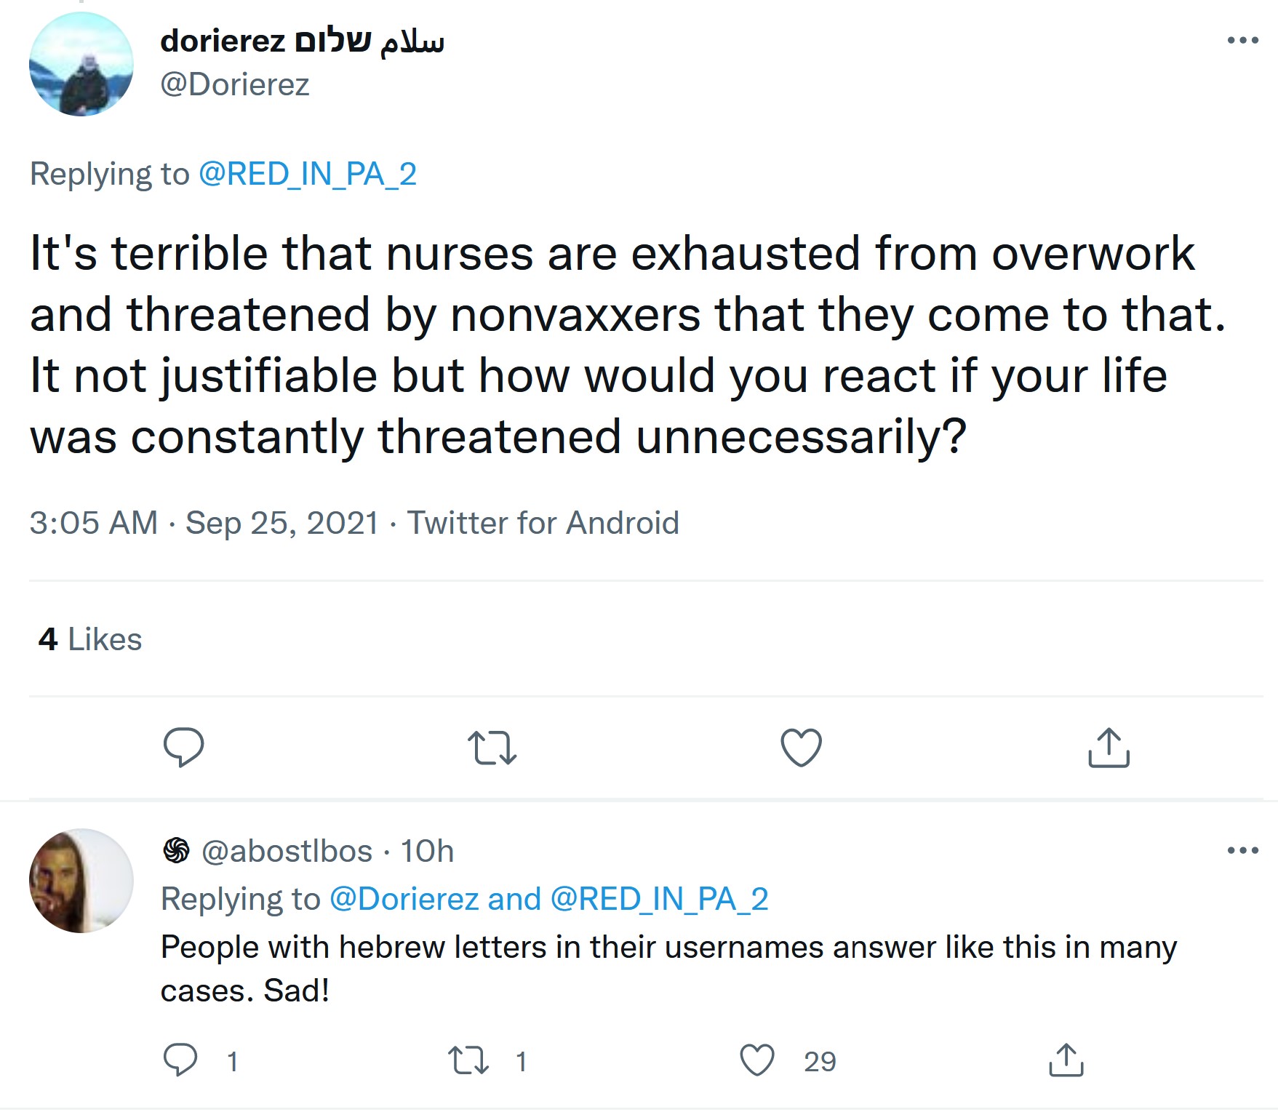The height and width of the screenshot is (1120, 1278).
Task: Open @abostlbos profile picture
Action: (x=81, y=881)
